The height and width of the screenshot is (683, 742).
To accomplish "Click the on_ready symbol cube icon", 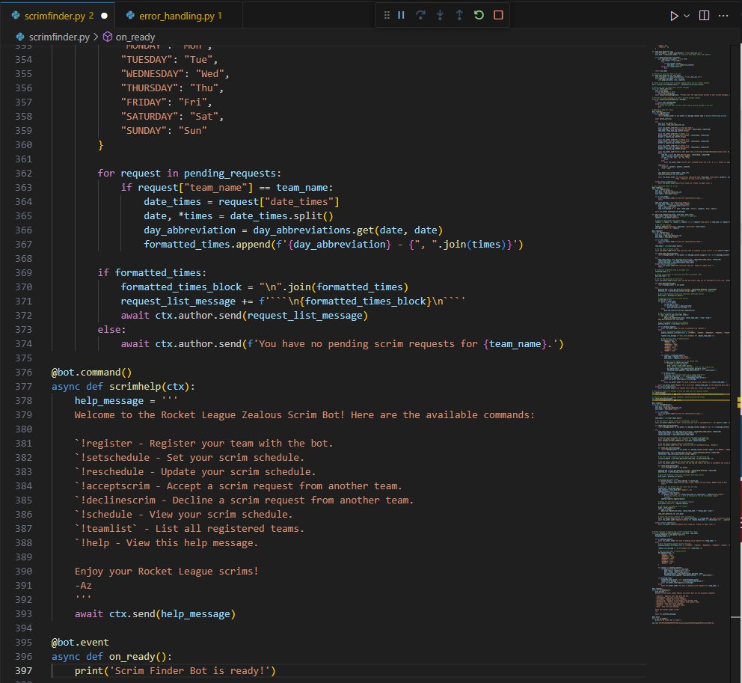I will point(108,37).
